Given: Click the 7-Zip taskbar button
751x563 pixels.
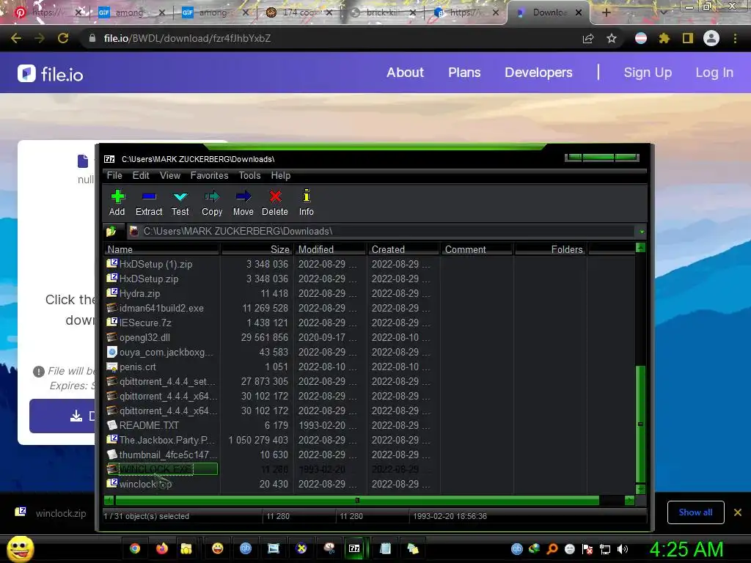Looking at the screenshot, I should (x=355, y=548).
